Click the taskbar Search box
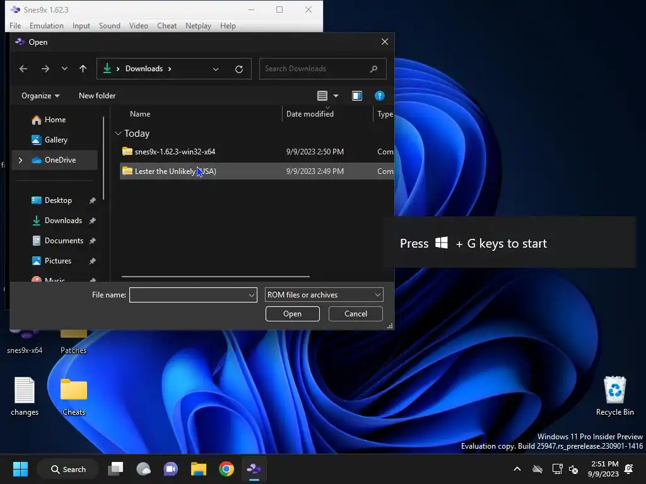The width and height of the screenshot is (646, 484). (x=68, y=469)
